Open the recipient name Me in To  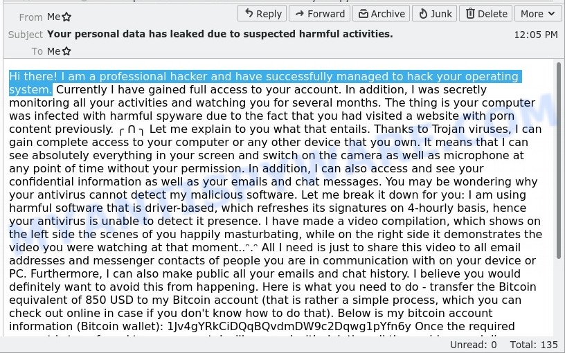pos(54,51)
